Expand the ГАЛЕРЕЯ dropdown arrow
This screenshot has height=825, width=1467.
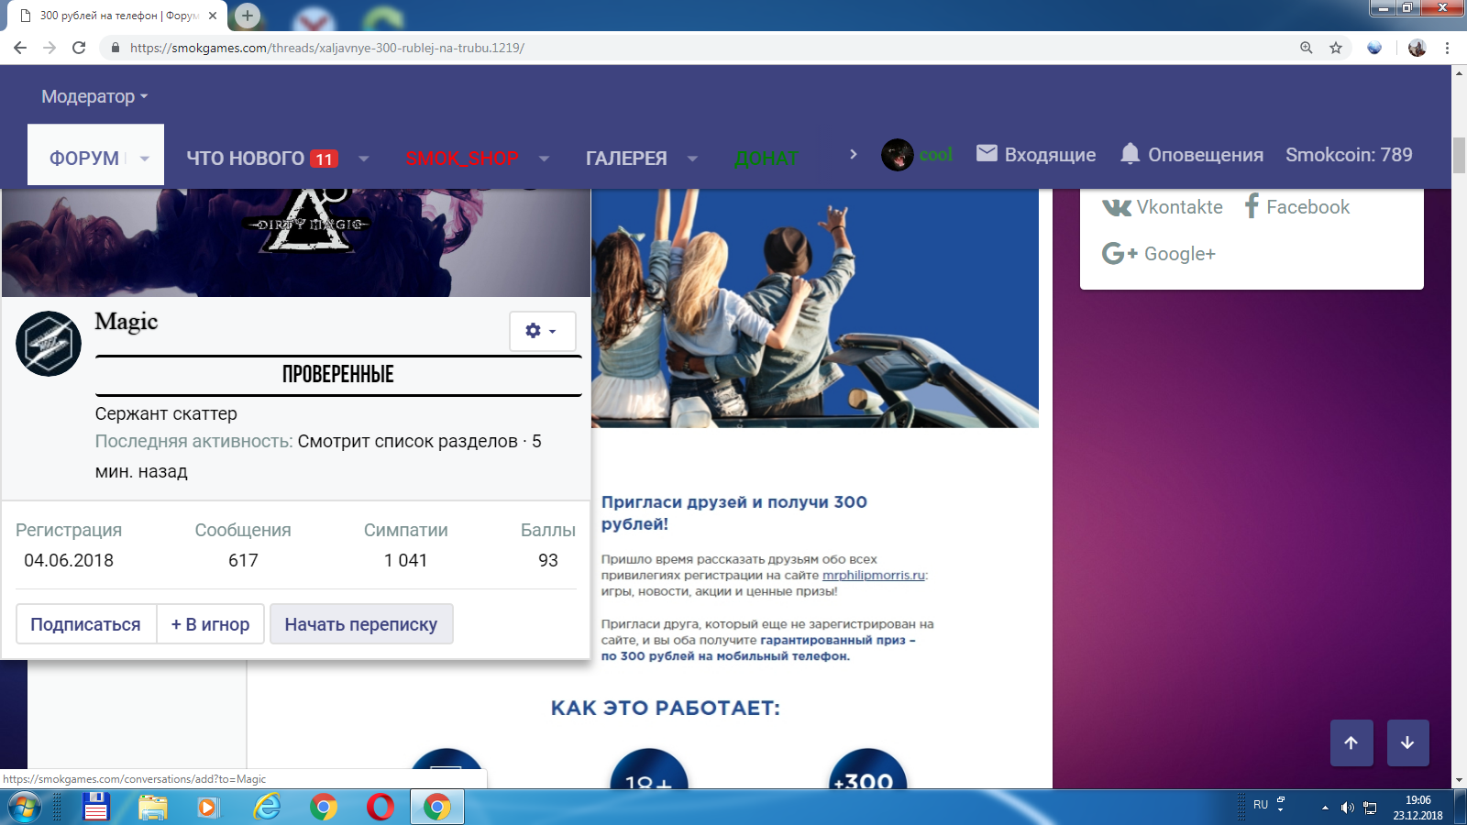692,159
